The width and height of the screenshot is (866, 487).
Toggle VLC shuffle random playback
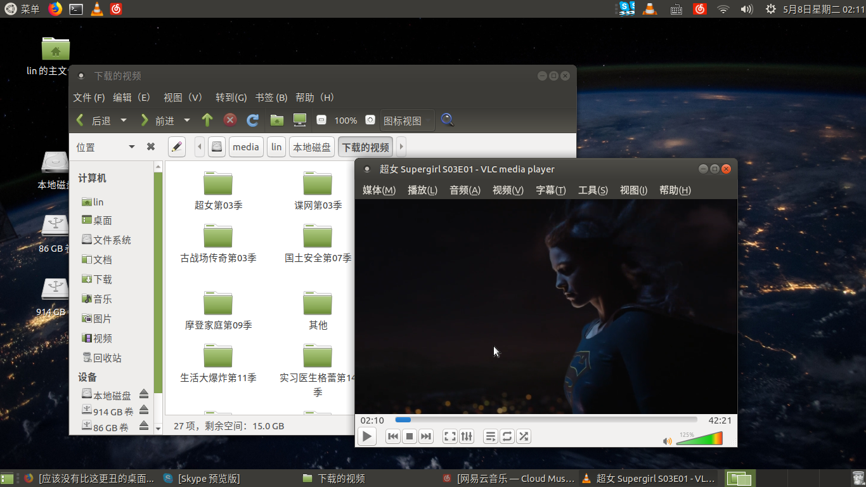pyautogui.click(x=524, y=436)
